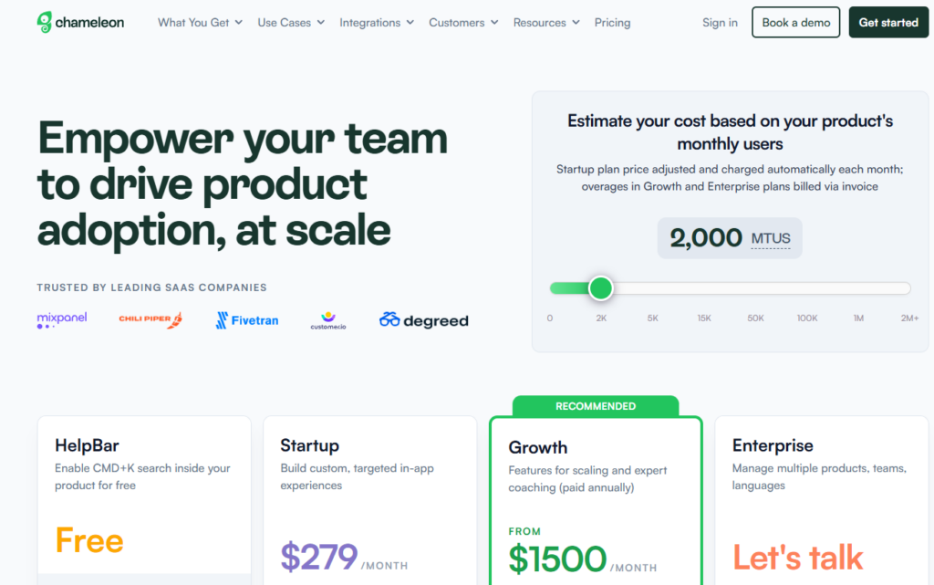Click the Degreed logo
This screenshot has width=934, height=585.
point(424,320)
